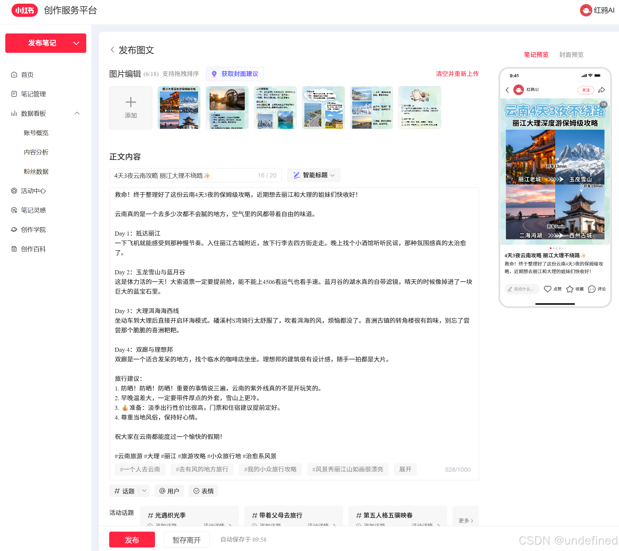The width and height of the screenshot is (619, 551).
Task: Click the 红鸦AI avatar at top right
Action: [586, 10]
